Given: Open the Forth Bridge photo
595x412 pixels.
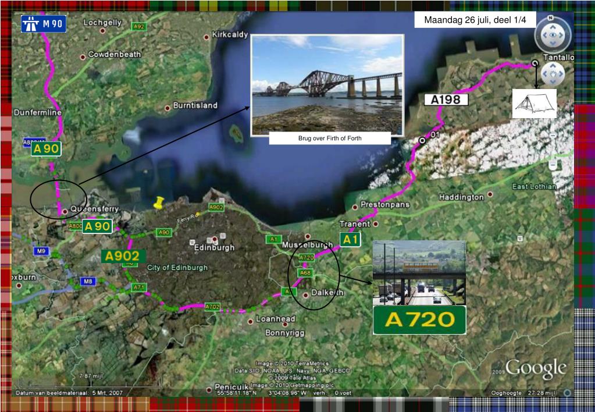Looking at the screenshot, I should click(327, 85).
